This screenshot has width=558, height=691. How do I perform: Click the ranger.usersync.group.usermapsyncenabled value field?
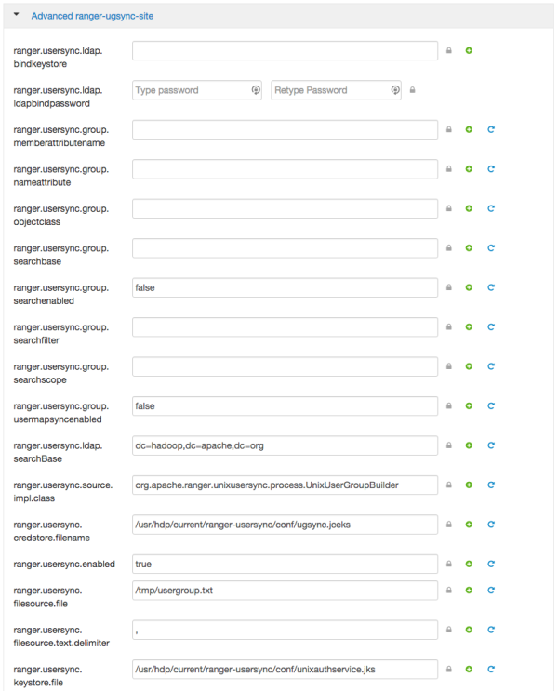tap(285, 406)
